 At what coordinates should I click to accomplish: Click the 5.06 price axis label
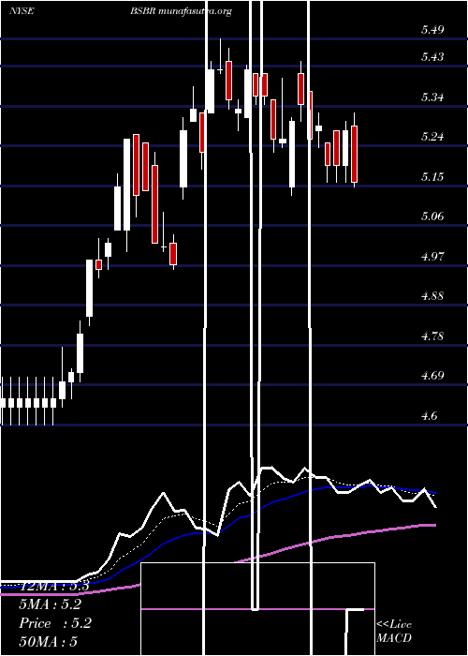tap(432, 216)
